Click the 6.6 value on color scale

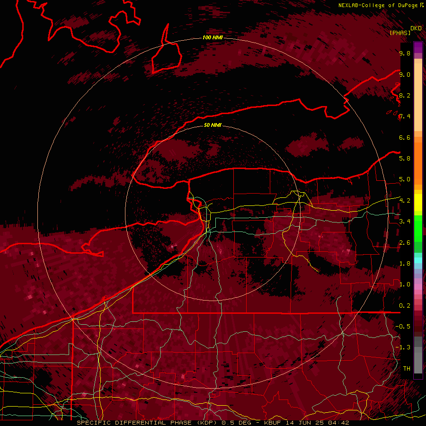click(x=405, y=138)
